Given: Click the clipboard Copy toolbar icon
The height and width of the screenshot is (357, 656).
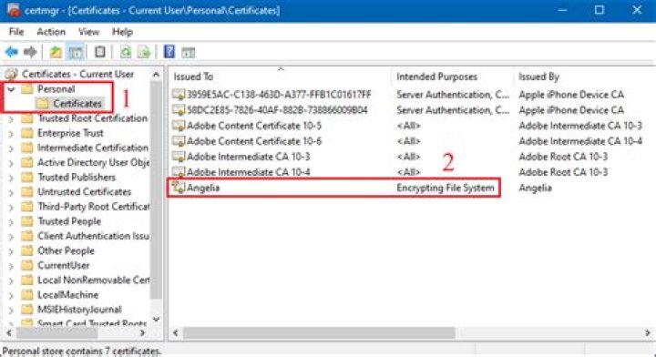Looking at the screenshot, I should coord(100,52).
